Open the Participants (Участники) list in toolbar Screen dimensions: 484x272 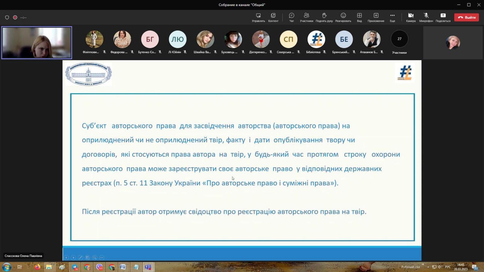coord(306,17)
